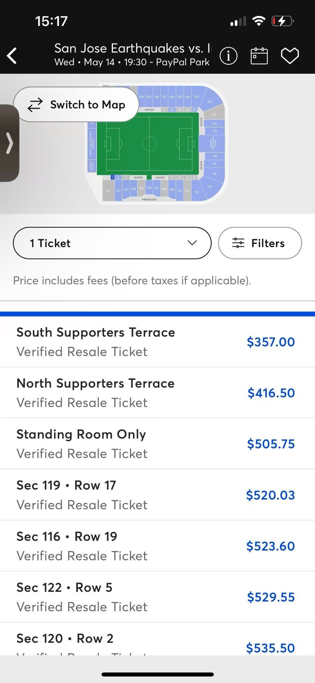Select Sec 119 Row 17 ticket
This screenshot has height=683, width=315.
[x=157, y=495]
